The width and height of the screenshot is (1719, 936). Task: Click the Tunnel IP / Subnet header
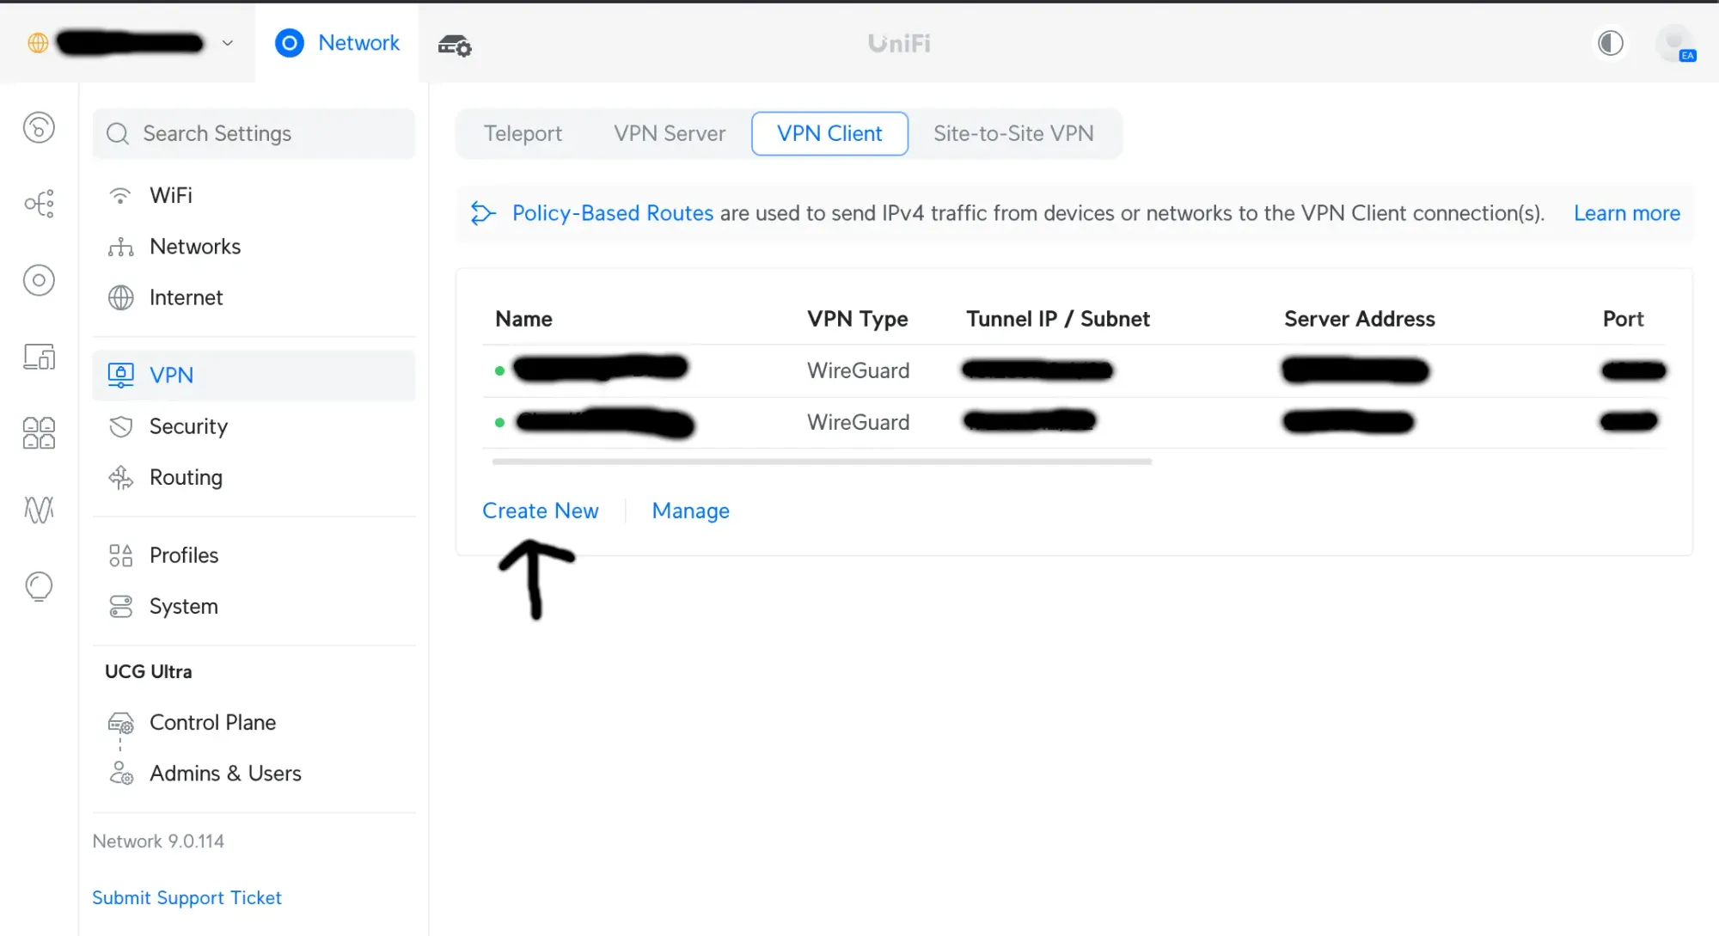1057,319
